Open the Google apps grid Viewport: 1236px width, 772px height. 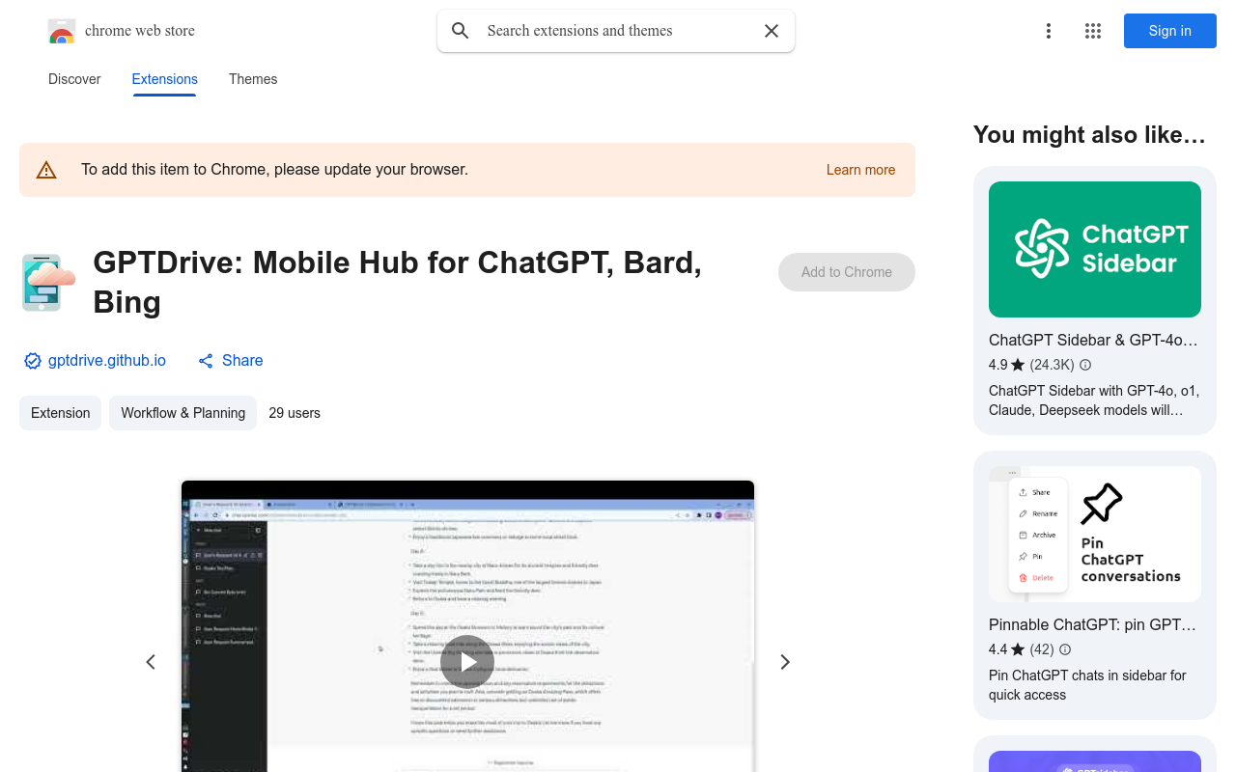(1093, 31)
